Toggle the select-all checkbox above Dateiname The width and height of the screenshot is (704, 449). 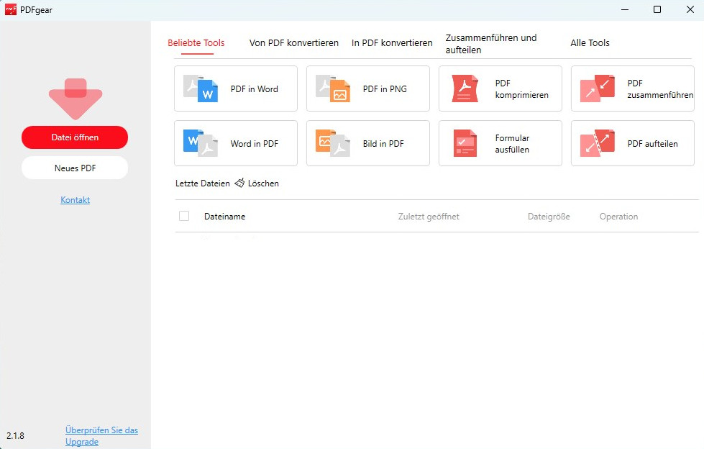(184, 216)
